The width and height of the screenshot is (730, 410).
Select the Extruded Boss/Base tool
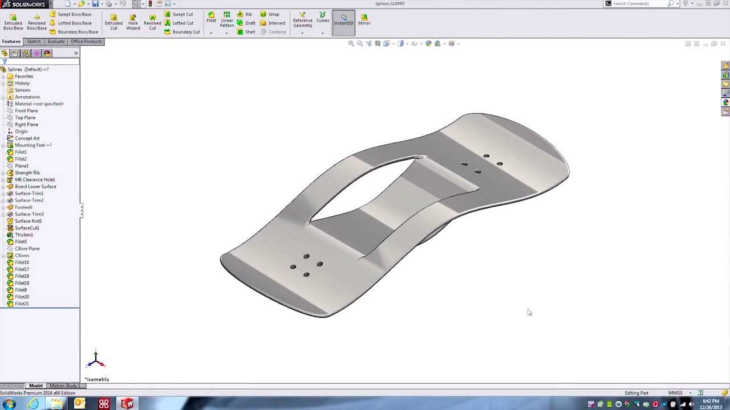pos(13,22)
